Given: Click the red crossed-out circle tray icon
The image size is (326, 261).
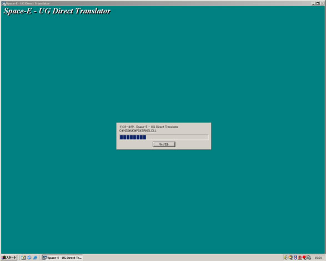Looking at the screenshot, I should [x=299, y=258].
